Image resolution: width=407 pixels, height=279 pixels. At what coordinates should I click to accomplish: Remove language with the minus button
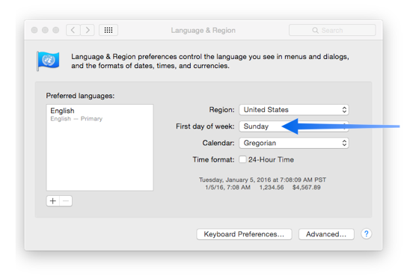point(66,201)
